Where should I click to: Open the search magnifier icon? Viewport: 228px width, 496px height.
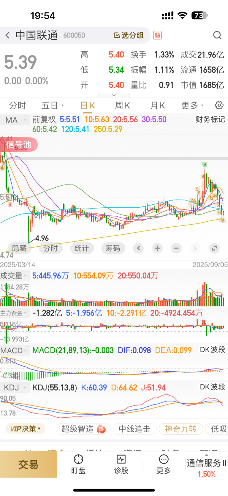[x=217, y=35]
